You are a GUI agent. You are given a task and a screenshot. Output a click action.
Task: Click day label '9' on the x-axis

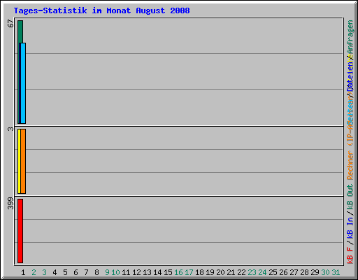tap(107, 272)
